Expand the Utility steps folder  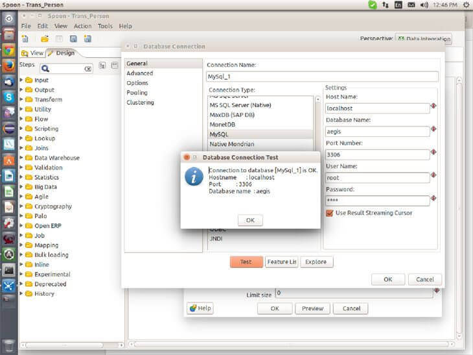[21, 109]
